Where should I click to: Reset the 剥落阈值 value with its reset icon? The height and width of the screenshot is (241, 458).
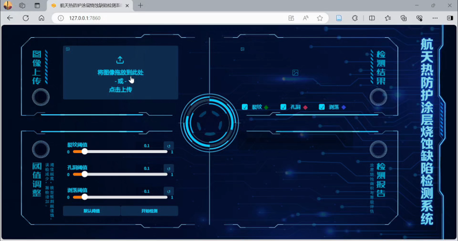click(169, 192)
